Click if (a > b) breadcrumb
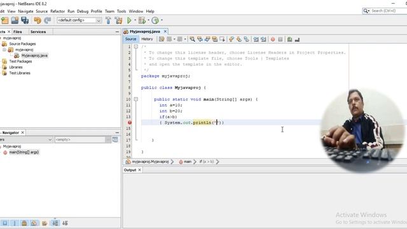 point(207,162)
